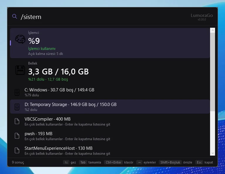225x174 pixels.
Task: Click the İşlemci heading label
Action: point(33,33)
